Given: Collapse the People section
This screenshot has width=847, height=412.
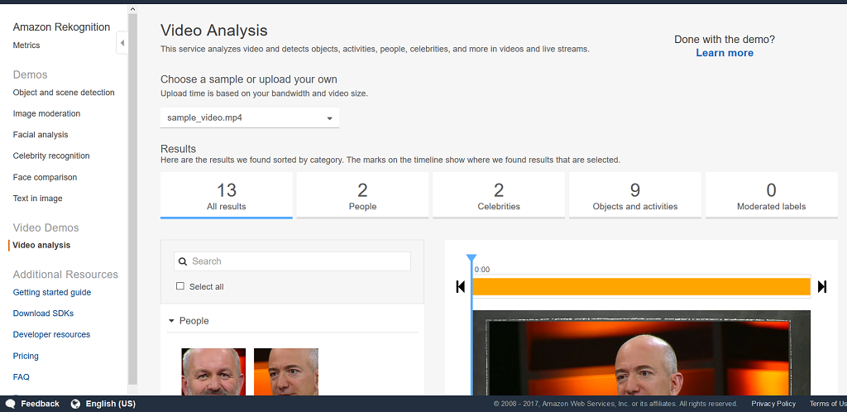Looking at the screenshot, I should click(x=171, y=321).
